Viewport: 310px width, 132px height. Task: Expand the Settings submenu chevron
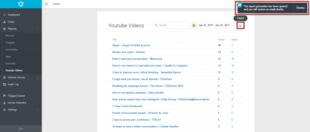[38, 110]
